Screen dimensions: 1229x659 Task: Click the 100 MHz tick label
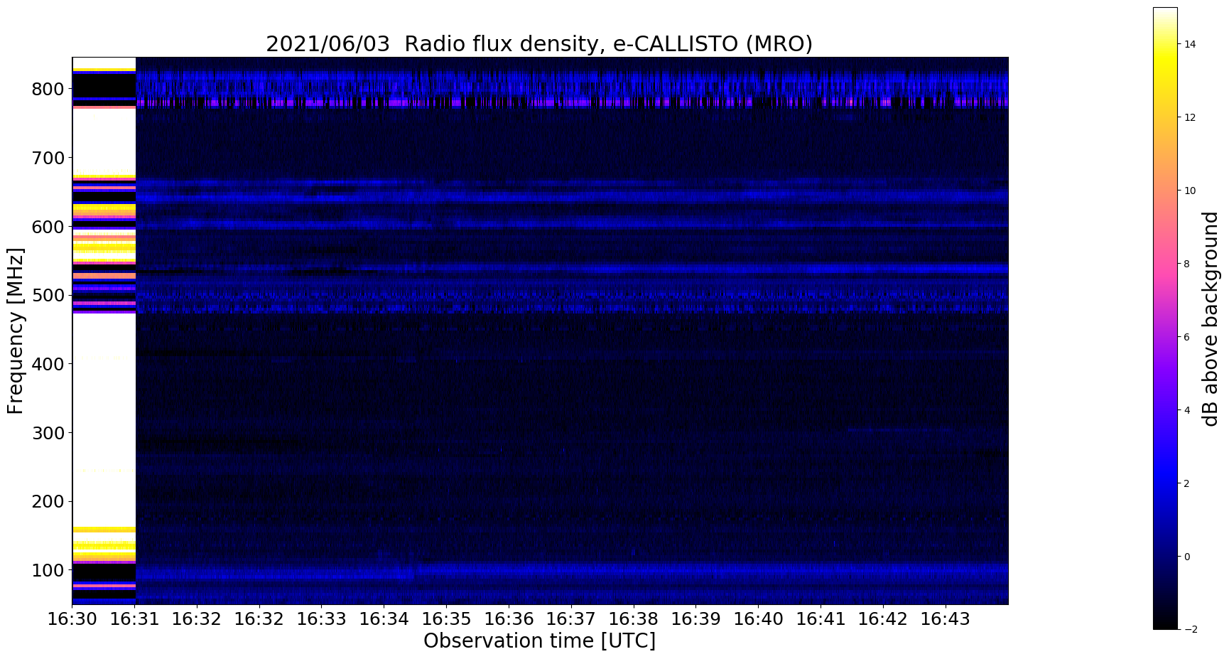pos(48,570)
